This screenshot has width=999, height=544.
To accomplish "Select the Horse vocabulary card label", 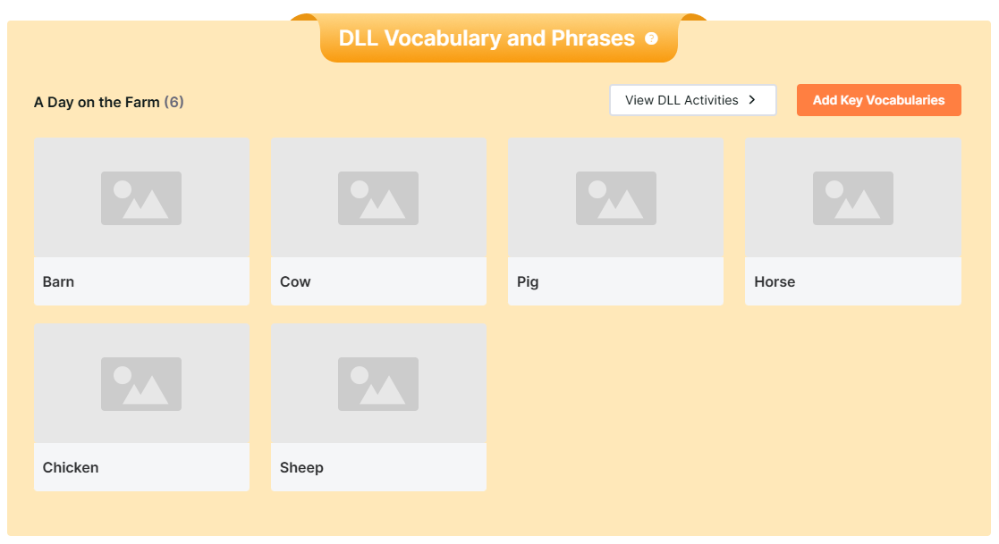I will [x=775, y=282].
